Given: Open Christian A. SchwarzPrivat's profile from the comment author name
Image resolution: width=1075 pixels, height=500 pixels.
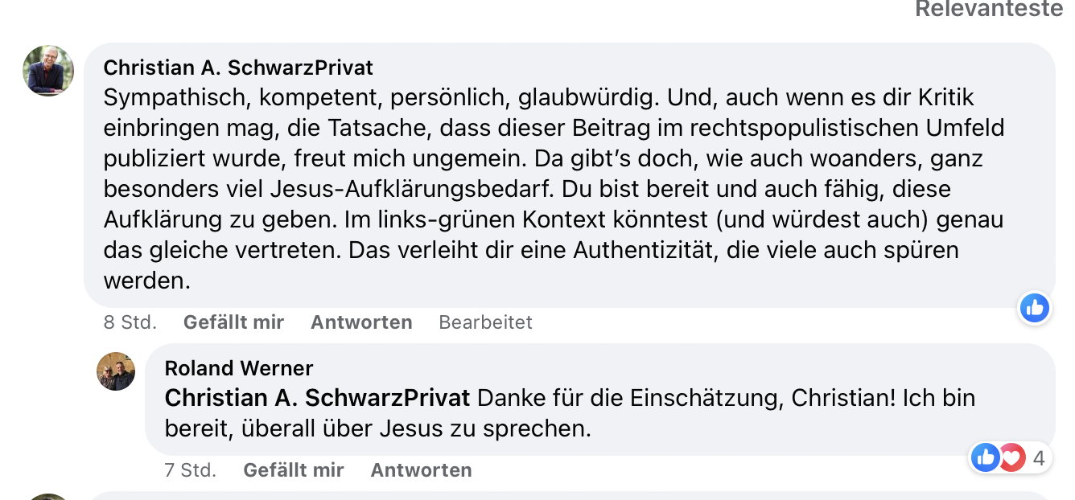Looking at the screenshot, I should click(x=238, y=68).
